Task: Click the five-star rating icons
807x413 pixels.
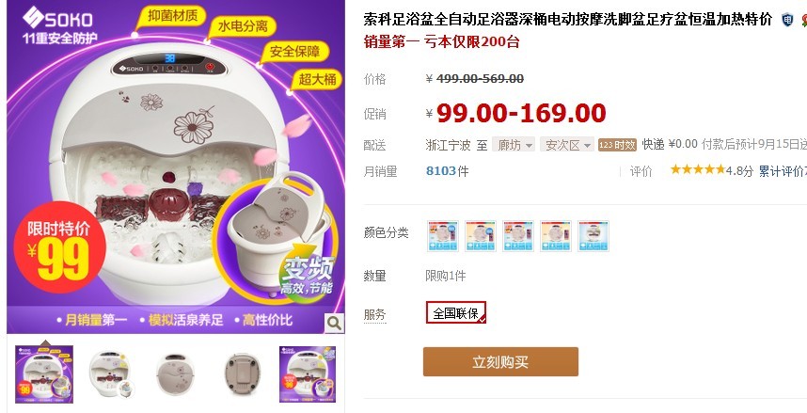Action: pos(697,169)
